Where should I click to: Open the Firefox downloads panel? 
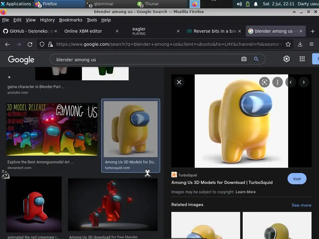click(x=300, y=44)
